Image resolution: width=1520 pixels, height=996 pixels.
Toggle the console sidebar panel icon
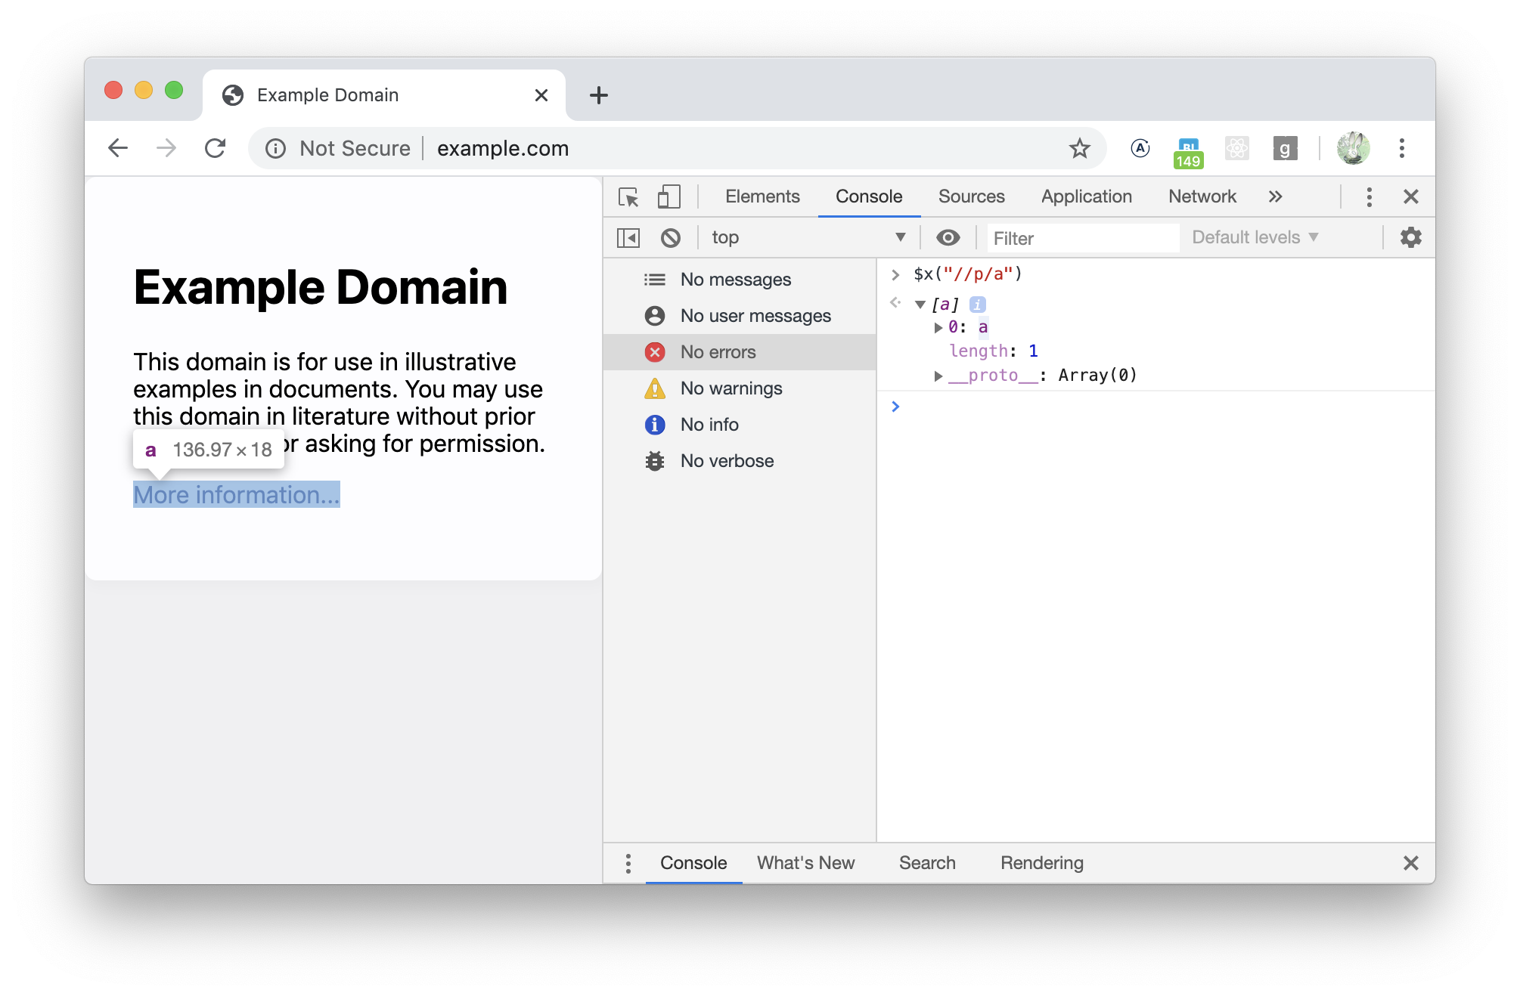point(628,238)
